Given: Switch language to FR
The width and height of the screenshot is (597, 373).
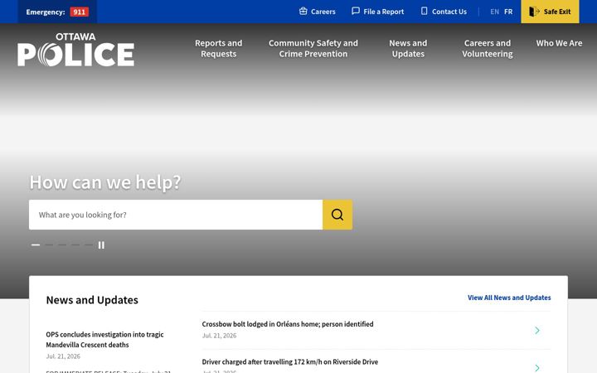Looking at the screenshot, I should tap(508, 12).
